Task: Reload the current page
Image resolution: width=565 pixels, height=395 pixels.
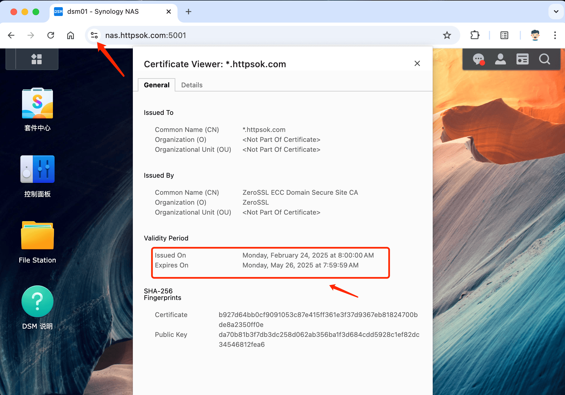Action: (51, 35)
